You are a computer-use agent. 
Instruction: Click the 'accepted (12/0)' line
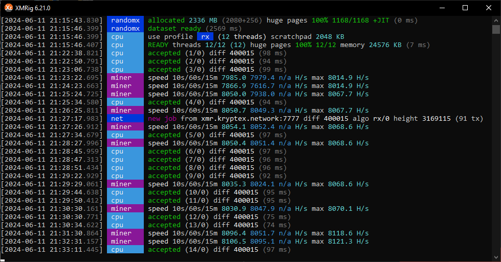pyautogui.click(x=219, y=217)
